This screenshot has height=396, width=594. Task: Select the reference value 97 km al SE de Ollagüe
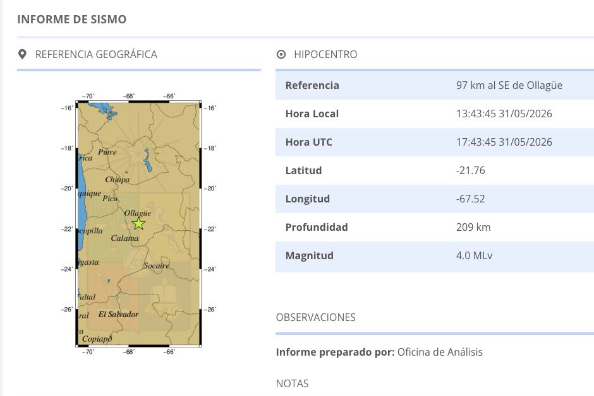[x=509, y=85]
